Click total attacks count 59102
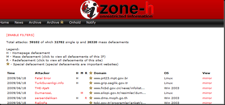The image size is (225, 105). pos(34,42)
